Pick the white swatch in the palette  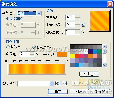coord(86,51)
